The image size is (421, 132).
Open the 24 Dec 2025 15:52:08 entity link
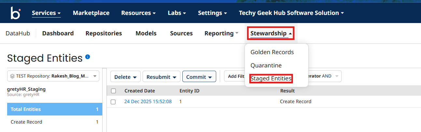148,102
